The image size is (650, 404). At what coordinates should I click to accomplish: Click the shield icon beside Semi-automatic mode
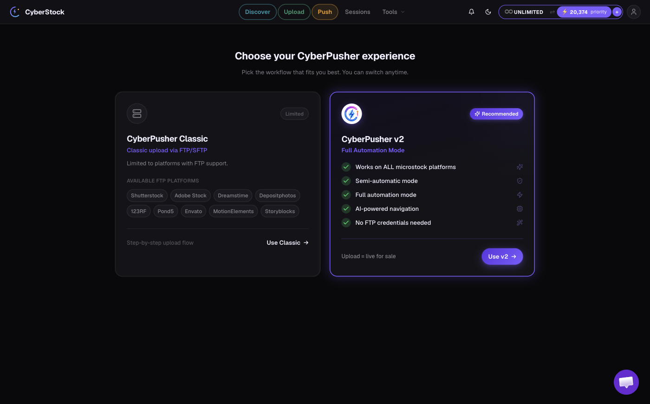coord(520,181)
